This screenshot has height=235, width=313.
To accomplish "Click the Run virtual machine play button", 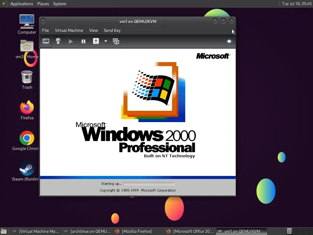I will (71, 41).
